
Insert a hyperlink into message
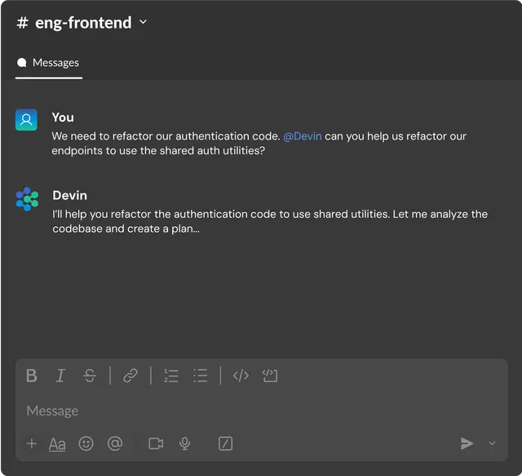click(x=130, y=376)
